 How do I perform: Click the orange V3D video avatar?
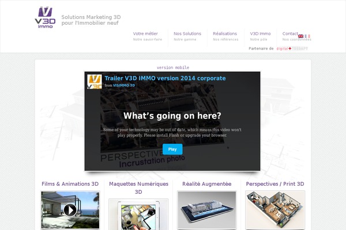pos(95,82)
